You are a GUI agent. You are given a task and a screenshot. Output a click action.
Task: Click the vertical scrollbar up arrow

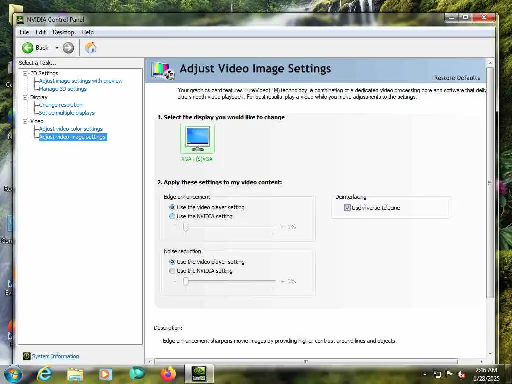tap(490, 62)
